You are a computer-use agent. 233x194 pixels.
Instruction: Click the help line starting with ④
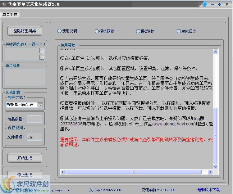point(129,69)
